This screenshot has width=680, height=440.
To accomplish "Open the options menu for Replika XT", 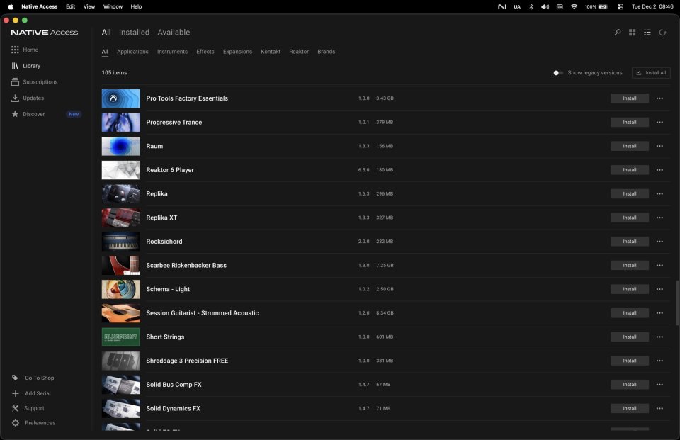I will pyautogui.click(x=659, y=218).
